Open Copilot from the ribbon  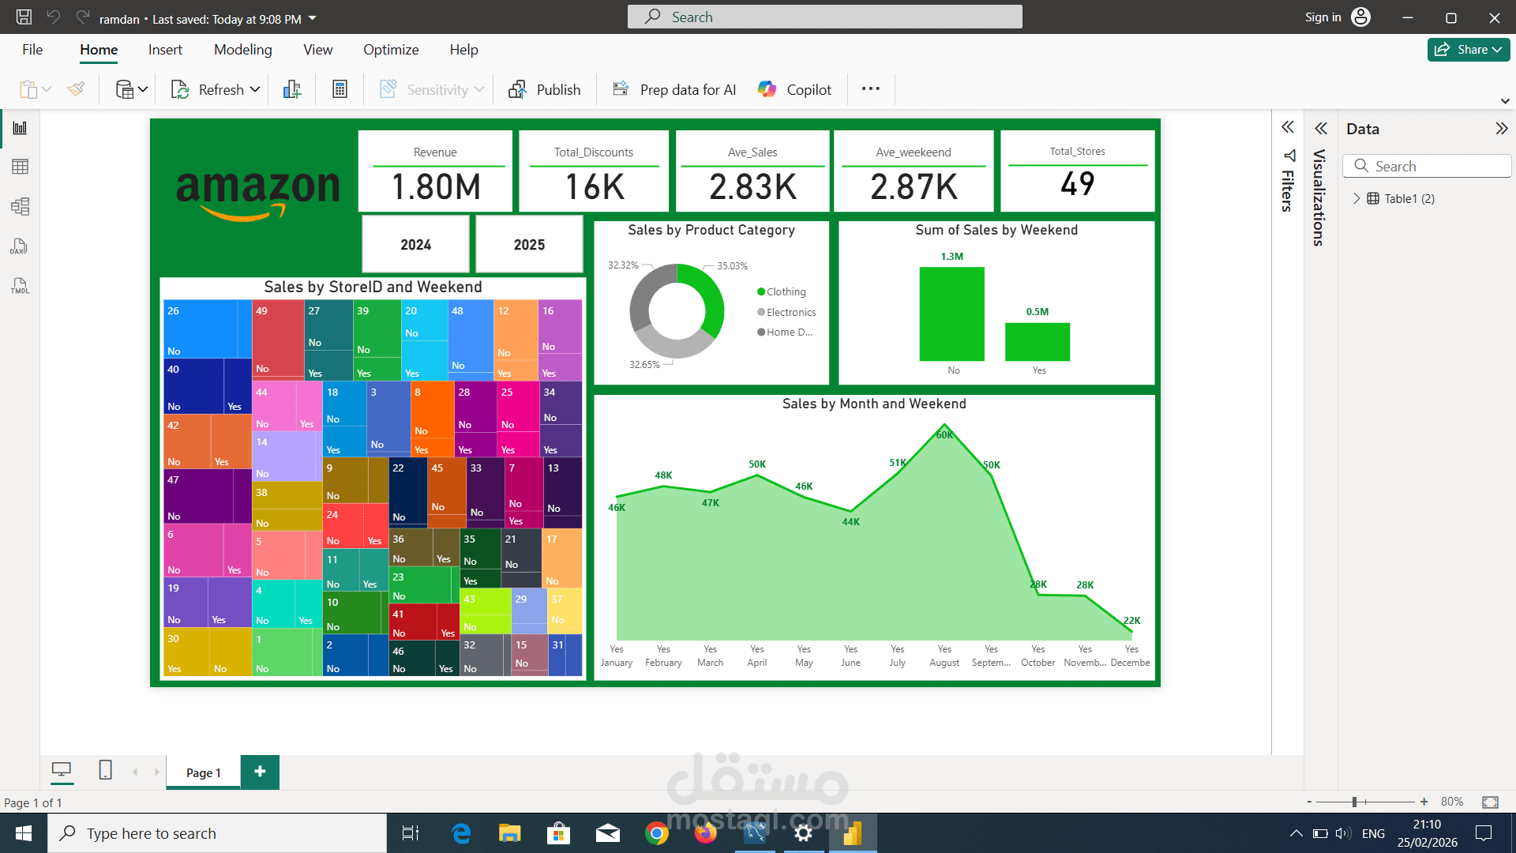point(794,89)
